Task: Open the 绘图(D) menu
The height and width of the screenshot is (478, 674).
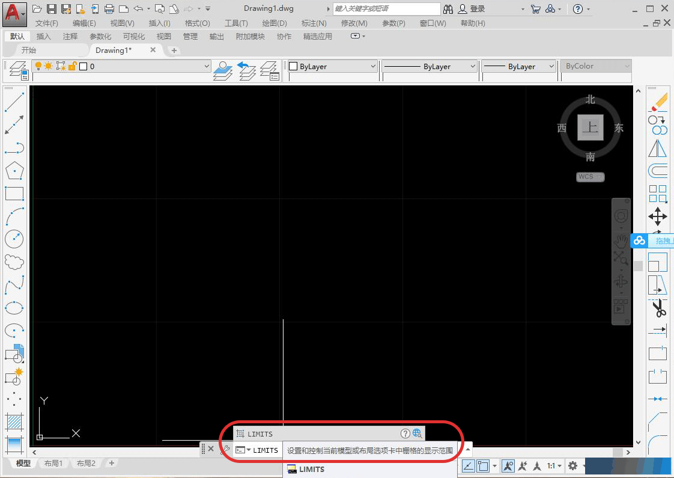Action: 275,23
